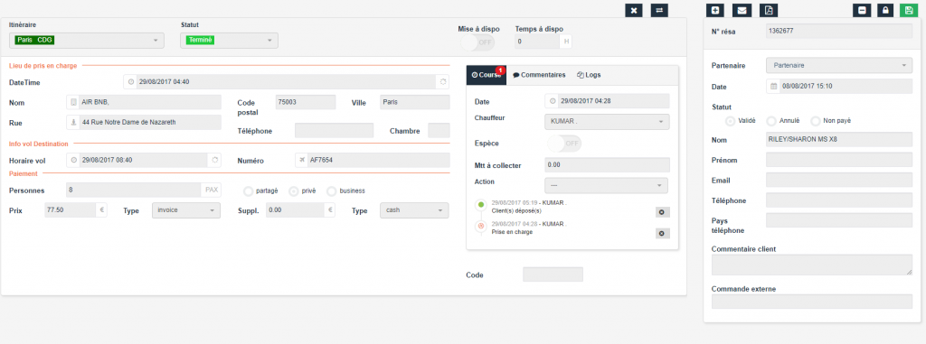Click the clock icon in Horaire vol field

(74, 160)
